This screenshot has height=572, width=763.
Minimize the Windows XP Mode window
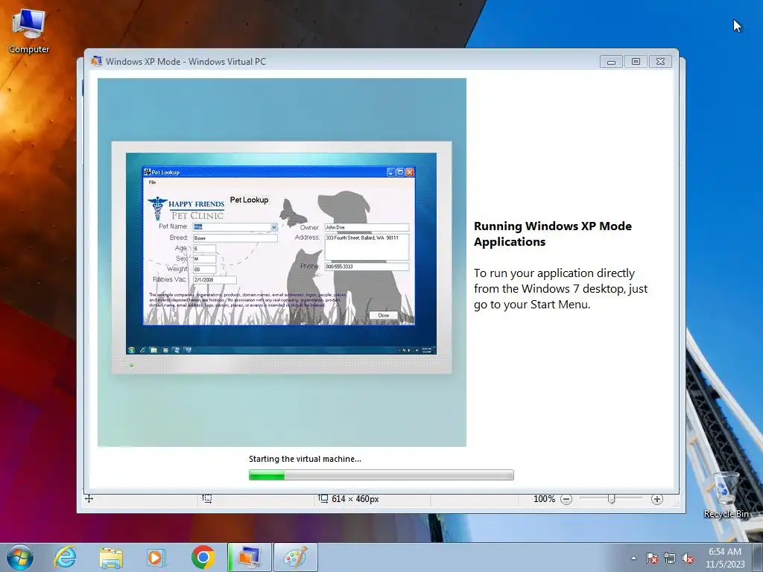pos(611,62)
